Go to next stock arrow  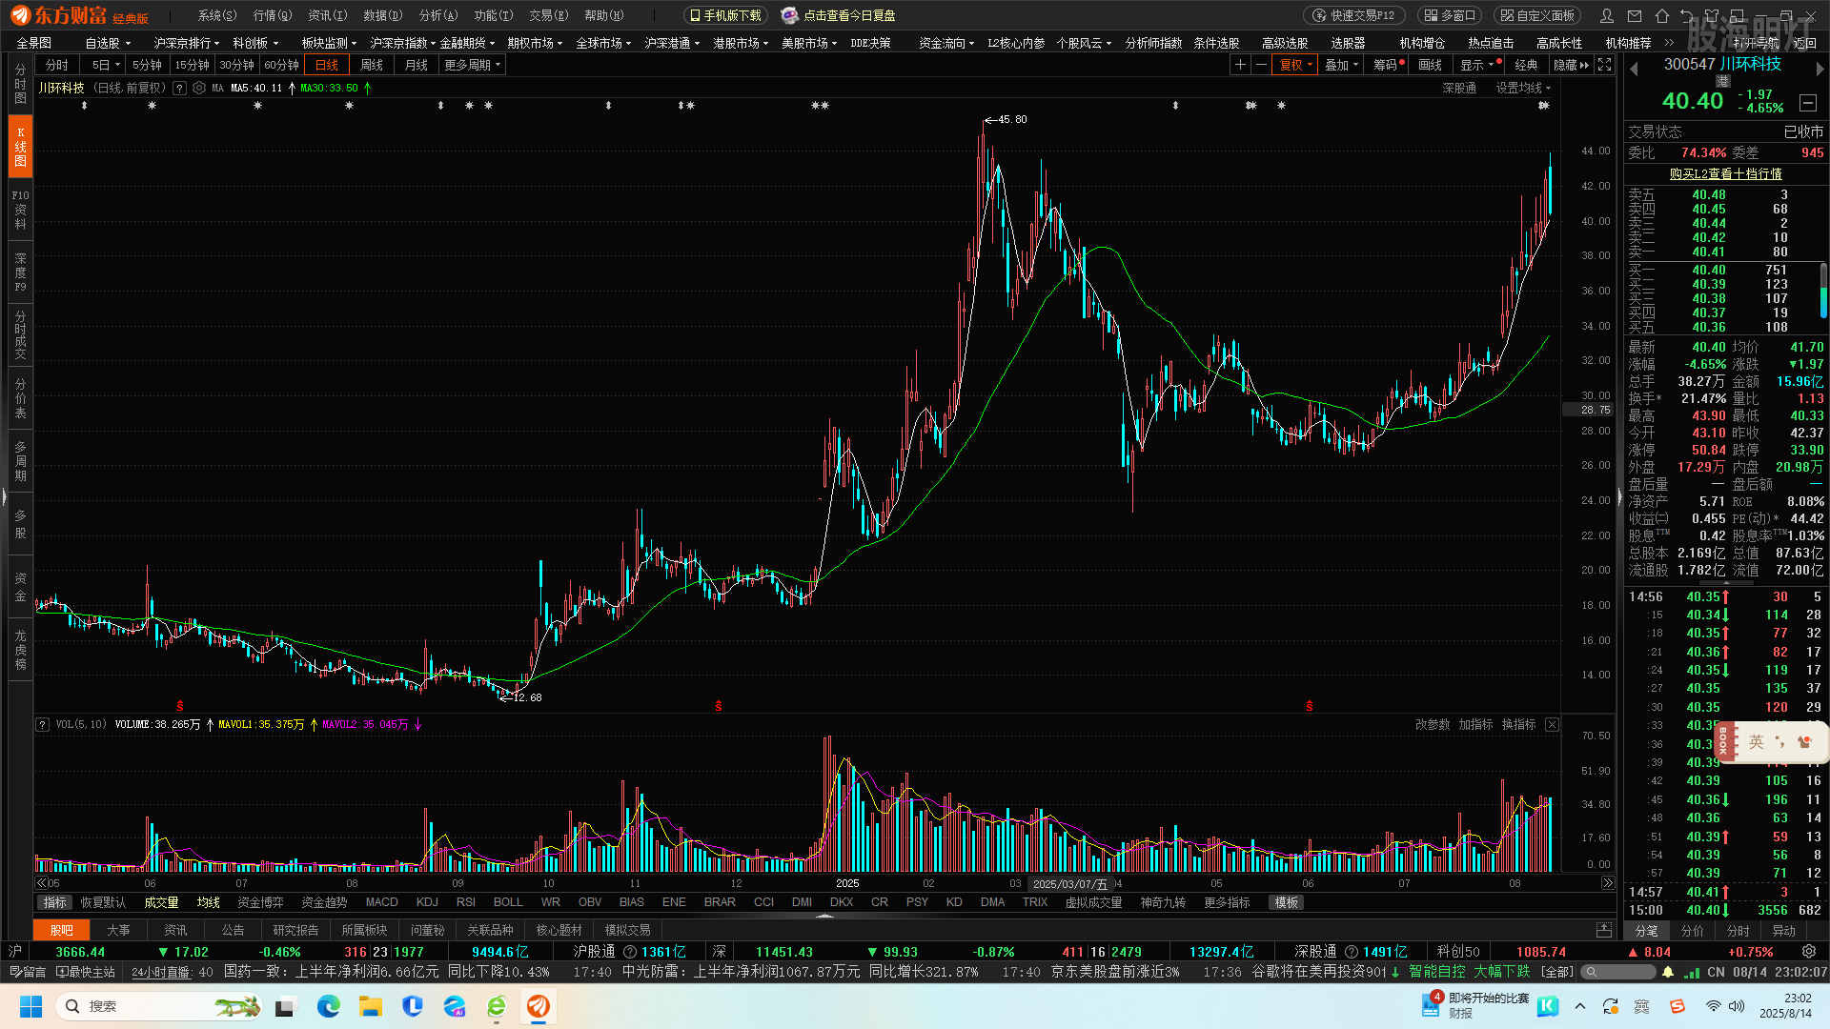[1819, 69]
